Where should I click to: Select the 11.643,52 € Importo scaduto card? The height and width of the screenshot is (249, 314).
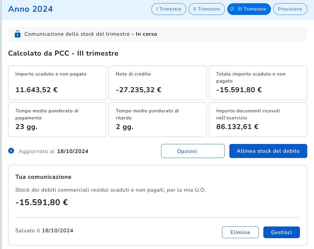pyautogui.click(x=57, y=83)
